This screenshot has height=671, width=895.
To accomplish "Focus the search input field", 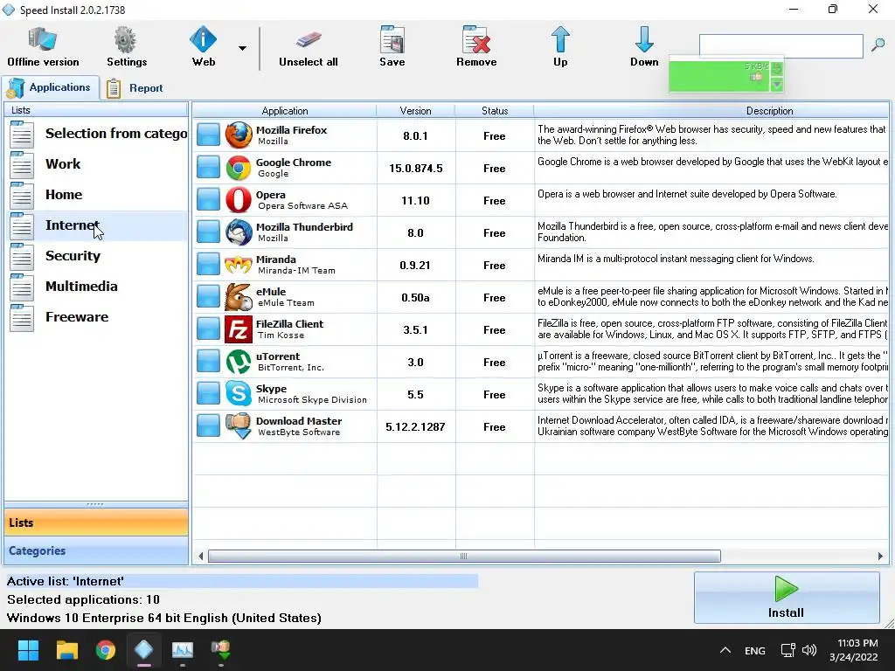I will pyautogui.click(x=781, y=45).
